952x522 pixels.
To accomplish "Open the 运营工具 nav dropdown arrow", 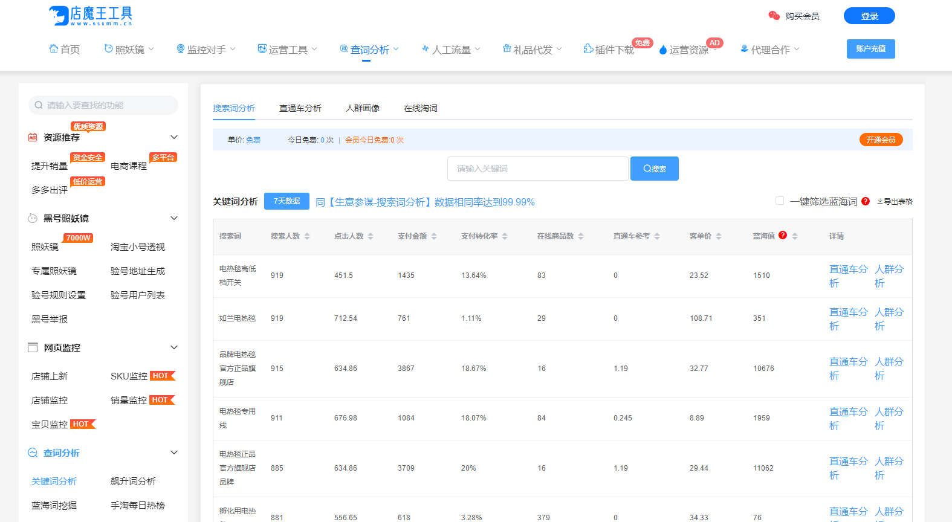I will pos(314,49).
